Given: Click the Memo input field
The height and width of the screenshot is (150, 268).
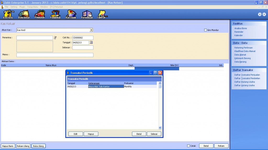Looking at the screenshot, I should pyautogui.click(x=55, y=55).
